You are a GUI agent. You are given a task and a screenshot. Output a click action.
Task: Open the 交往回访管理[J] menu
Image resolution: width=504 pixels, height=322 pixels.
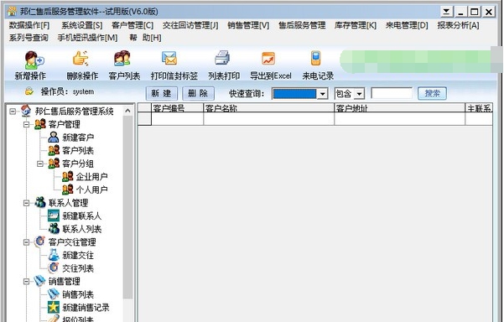pos(190,25)
